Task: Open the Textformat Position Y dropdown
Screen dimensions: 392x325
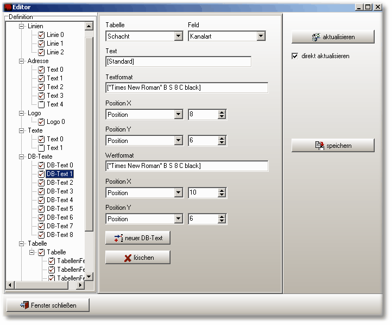Action: (178, 141)
